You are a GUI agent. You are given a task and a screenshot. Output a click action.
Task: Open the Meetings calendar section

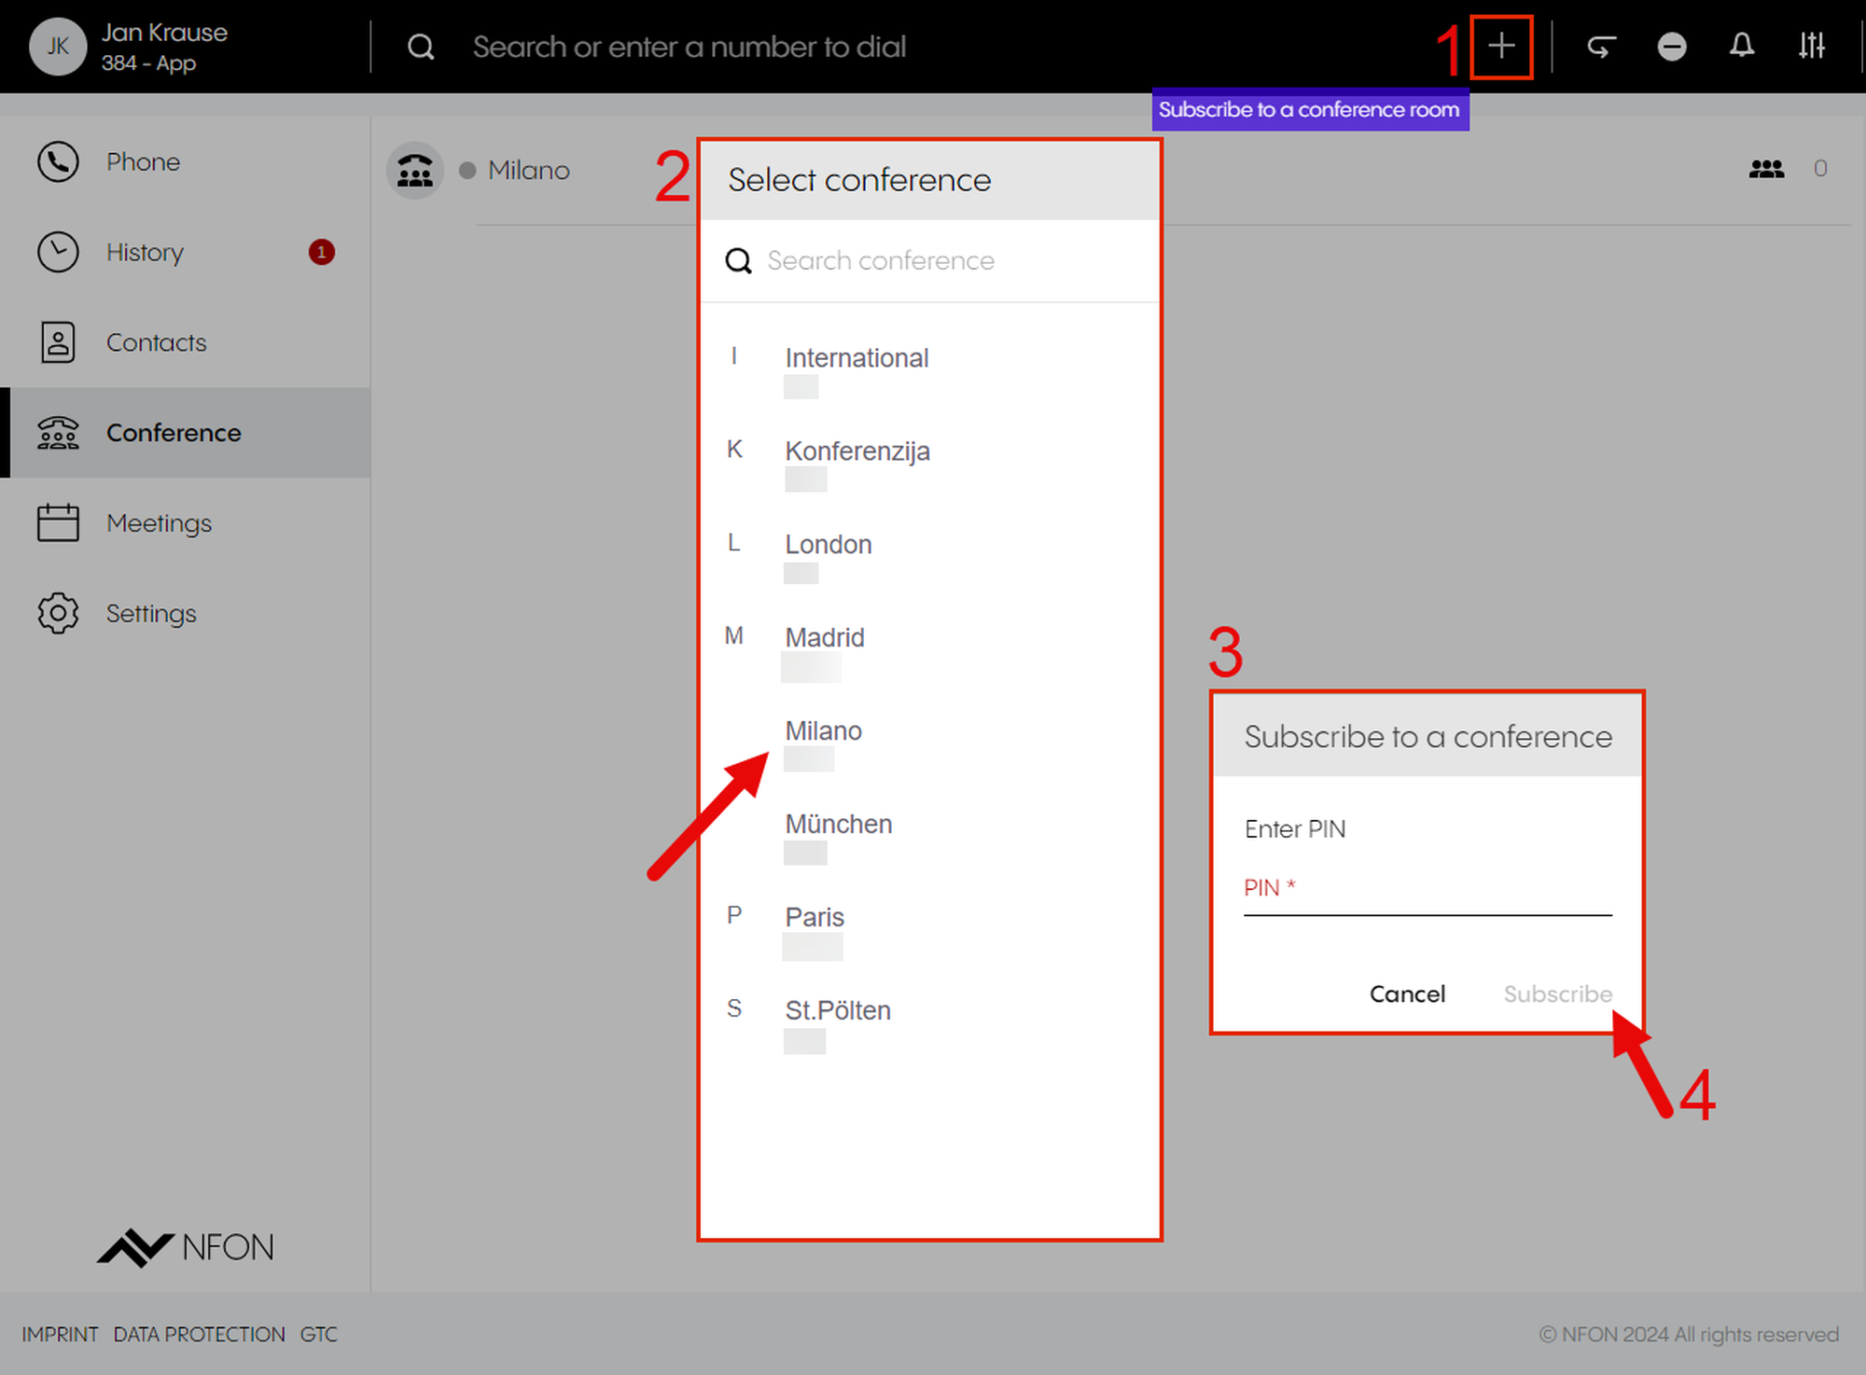point(159,523)
